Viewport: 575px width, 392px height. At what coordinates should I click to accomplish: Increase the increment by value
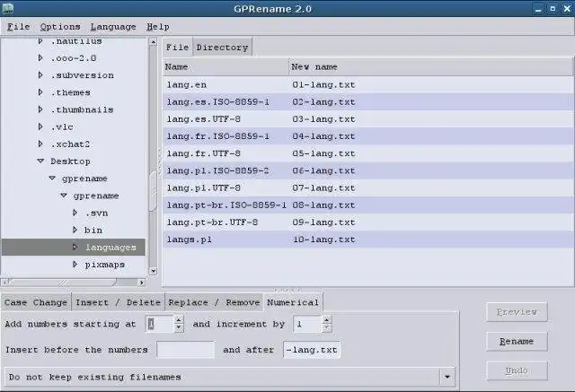click(327, 319)
